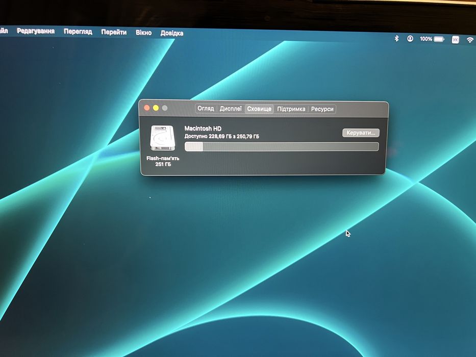Click the 251 ГБ capacity label
The height and width of the screenshot is (357, 476).
point(163,164)
